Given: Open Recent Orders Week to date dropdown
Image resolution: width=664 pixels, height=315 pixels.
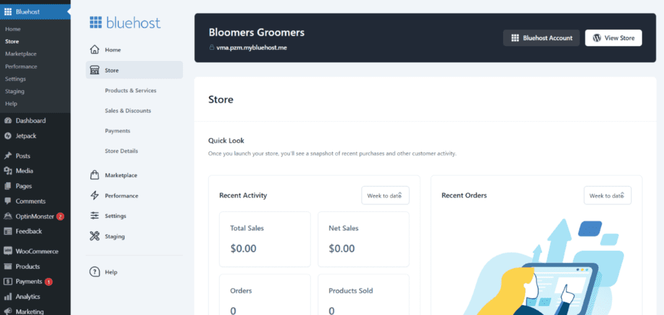Looking at the screenshot, I should click(x=607, y=196).
